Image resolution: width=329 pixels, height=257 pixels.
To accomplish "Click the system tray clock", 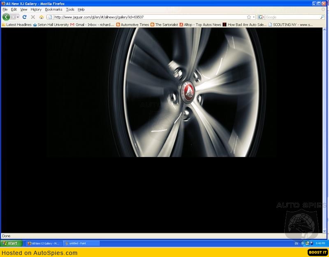I will (320, 243).
